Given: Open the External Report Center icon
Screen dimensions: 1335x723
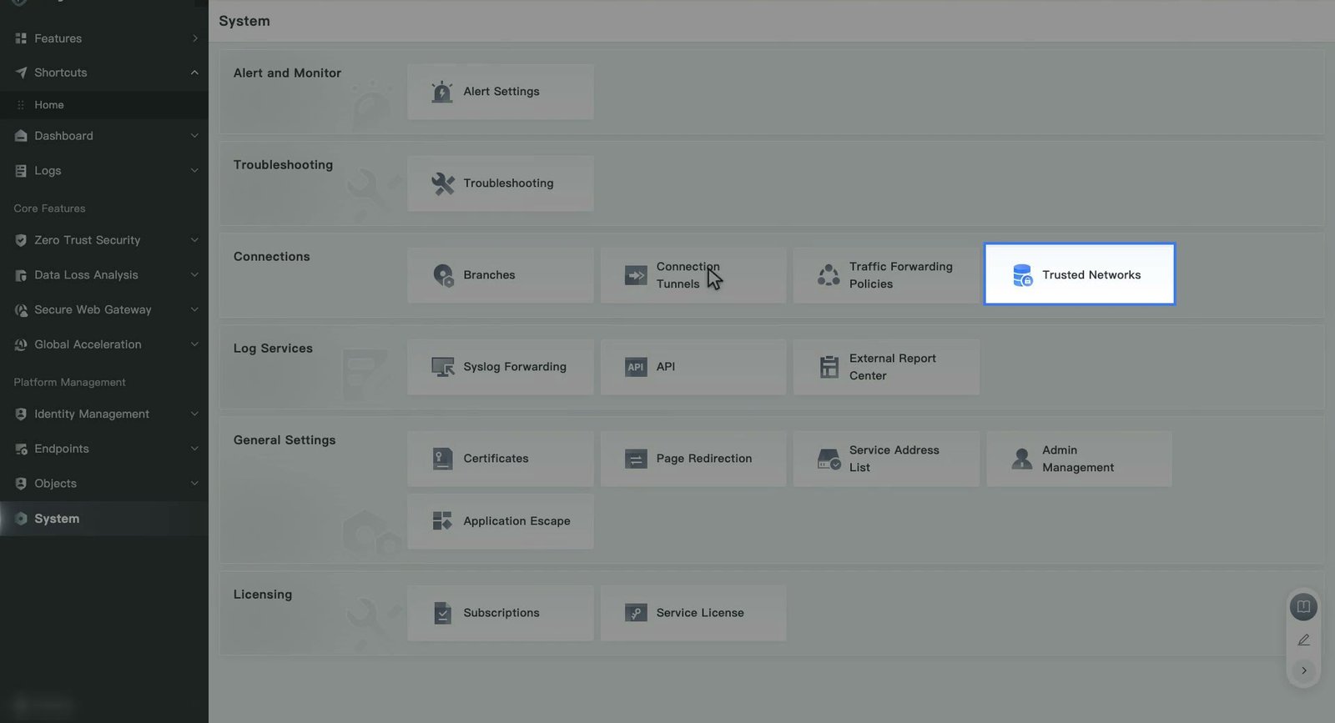Looking at the screenshot, I should click(829, 367).
